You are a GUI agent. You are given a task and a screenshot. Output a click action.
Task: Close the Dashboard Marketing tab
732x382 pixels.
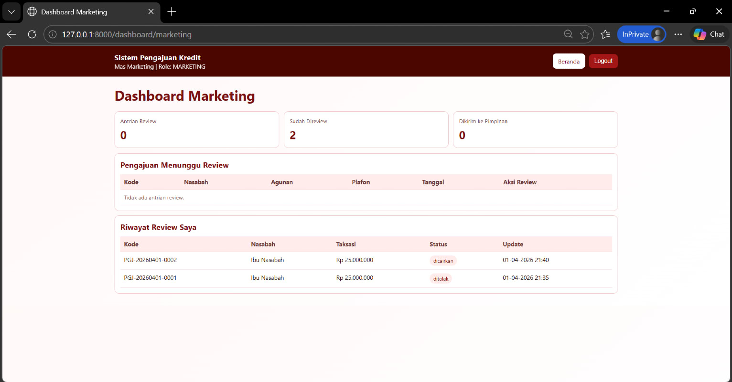click(151, 11)
